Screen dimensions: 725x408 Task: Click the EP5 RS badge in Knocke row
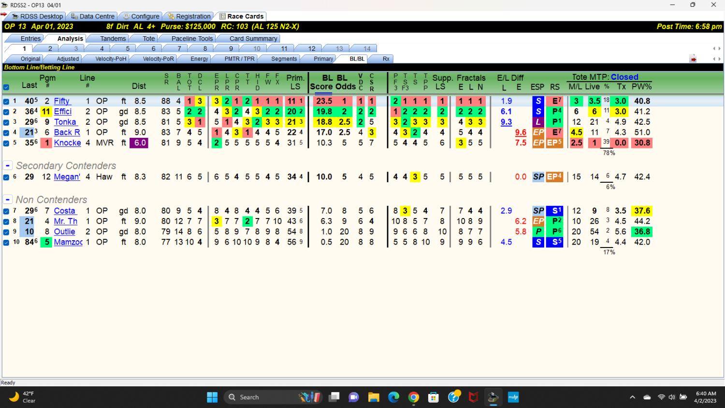coord(555,143)
